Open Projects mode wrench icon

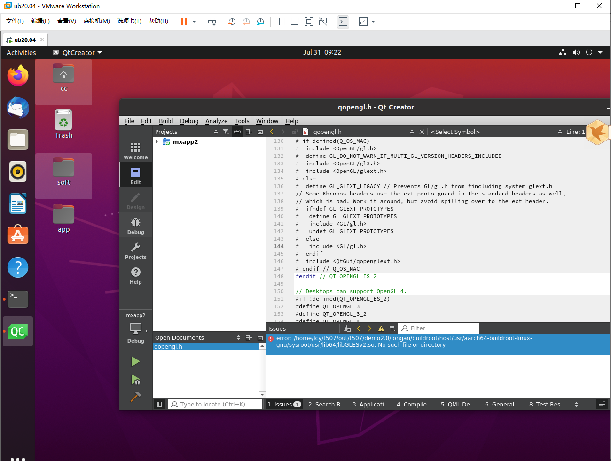tap(136, 250)
